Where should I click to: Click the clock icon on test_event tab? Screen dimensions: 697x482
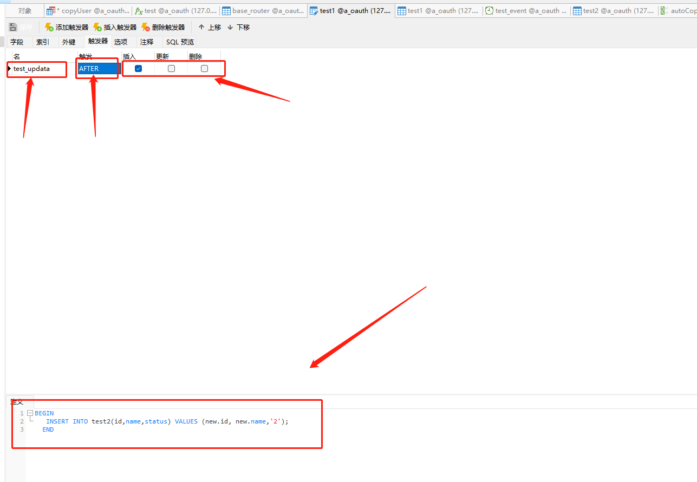pos(489,11)
